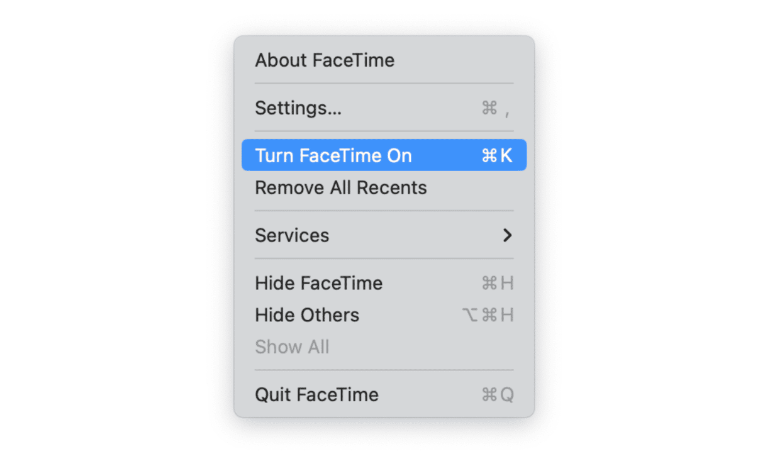Quit FaceTime from the menu
The height and width of the screenshot is (466, 765).
tap(316, 394)
